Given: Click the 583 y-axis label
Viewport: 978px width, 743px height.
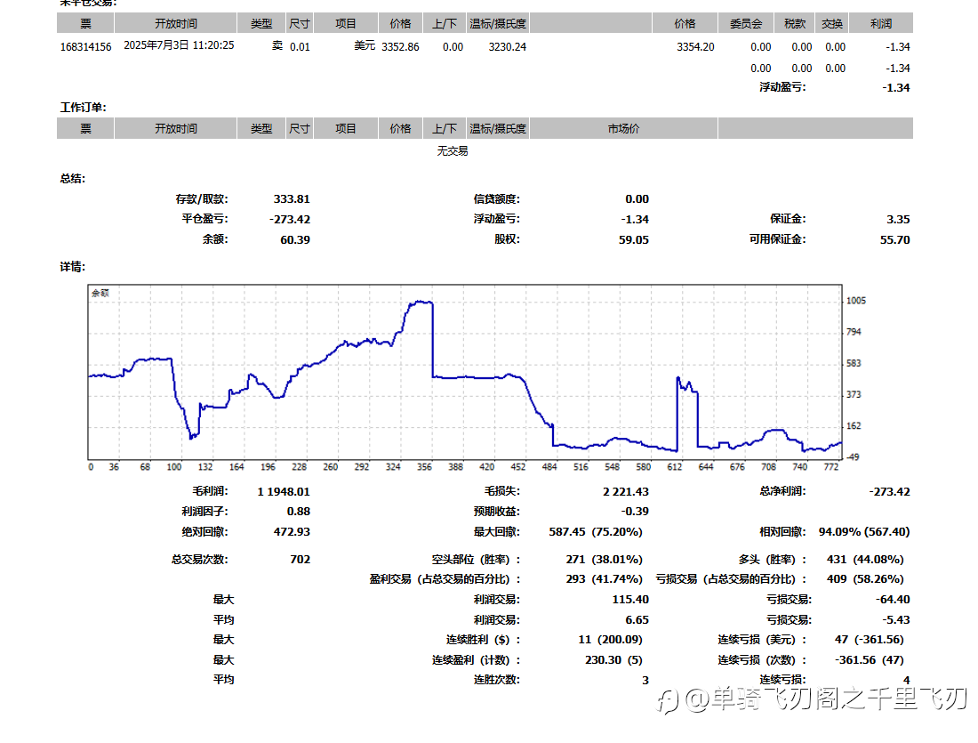Looking at the screenshot, I should click(x=854, y=363).
